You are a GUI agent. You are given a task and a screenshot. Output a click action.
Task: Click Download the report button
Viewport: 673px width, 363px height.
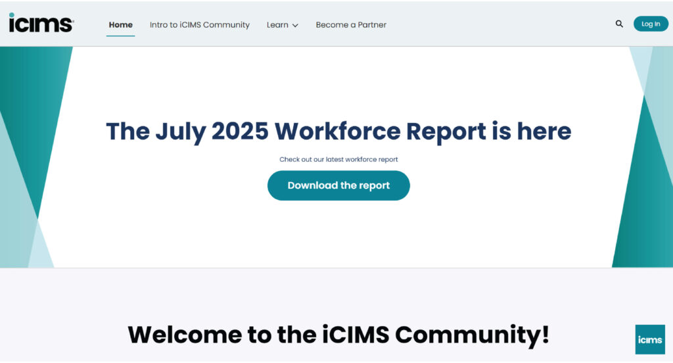coord(338,185)
